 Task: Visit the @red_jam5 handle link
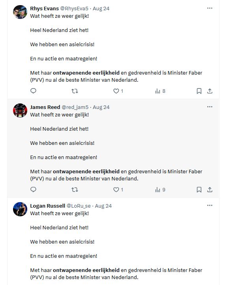tap(75, 107)
